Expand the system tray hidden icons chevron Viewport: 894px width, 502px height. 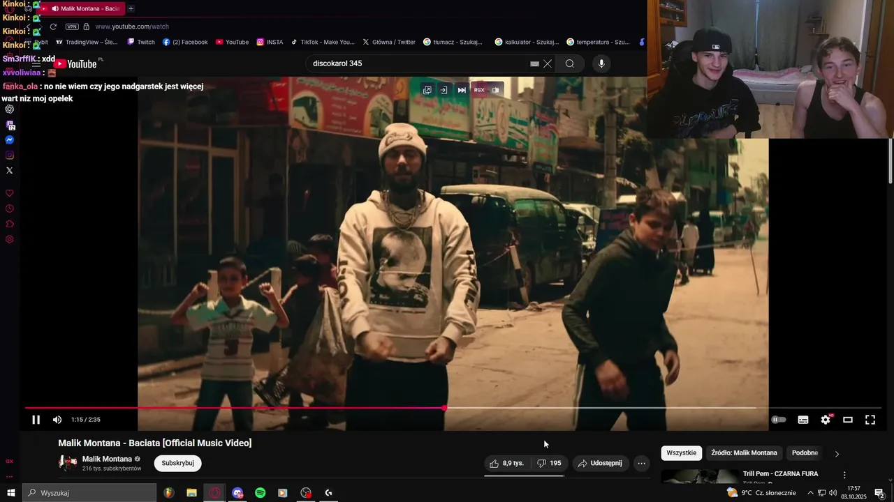pyautogui.click(x=810, y=493)
